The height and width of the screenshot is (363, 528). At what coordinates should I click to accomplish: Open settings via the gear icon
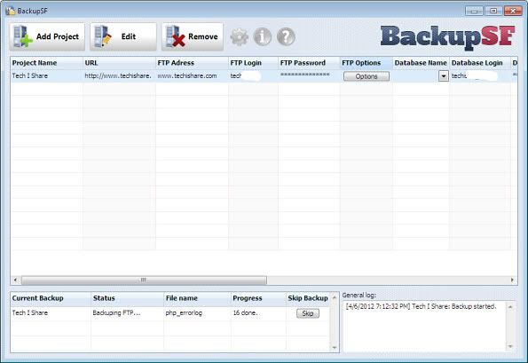coord(239,36)
